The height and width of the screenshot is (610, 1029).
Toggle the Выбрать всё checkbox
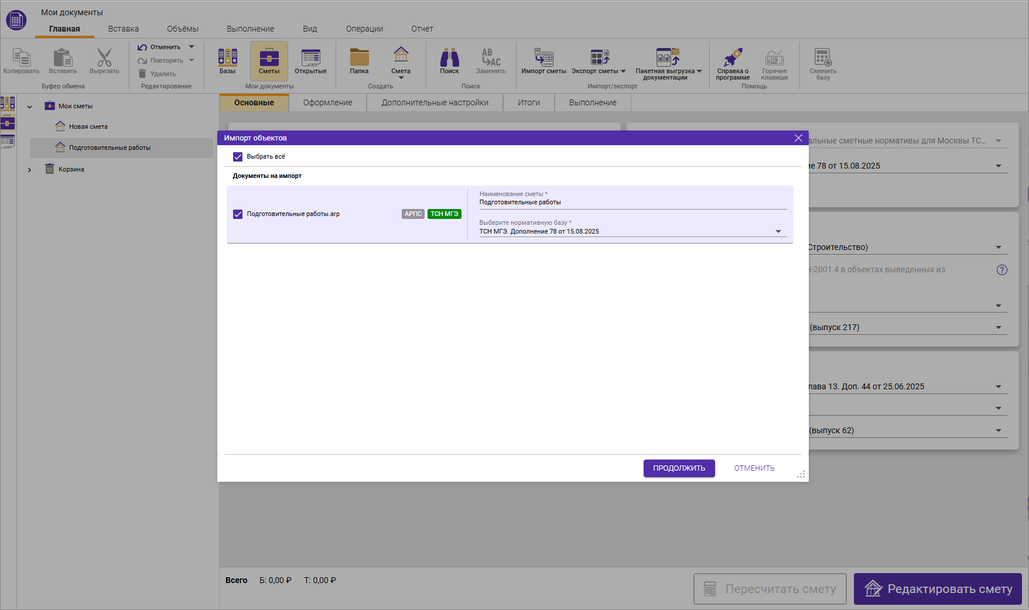pyautogui.click(x=238, y=157)
